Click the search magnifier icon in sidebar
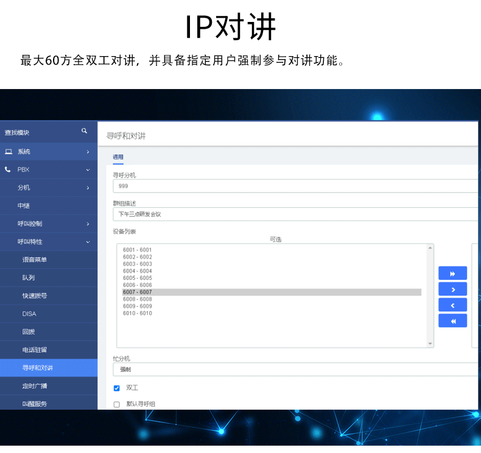Image resolution: width=481 pixels, height=453 pixels. (x=84, y=131)
